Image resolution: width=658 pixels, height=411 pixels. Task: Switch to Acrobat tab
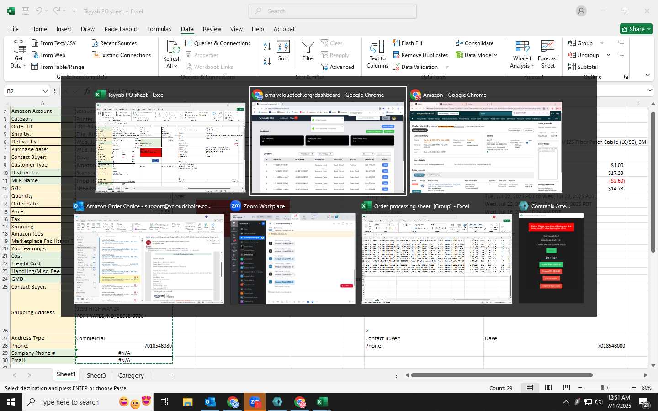tap(284, 29)
